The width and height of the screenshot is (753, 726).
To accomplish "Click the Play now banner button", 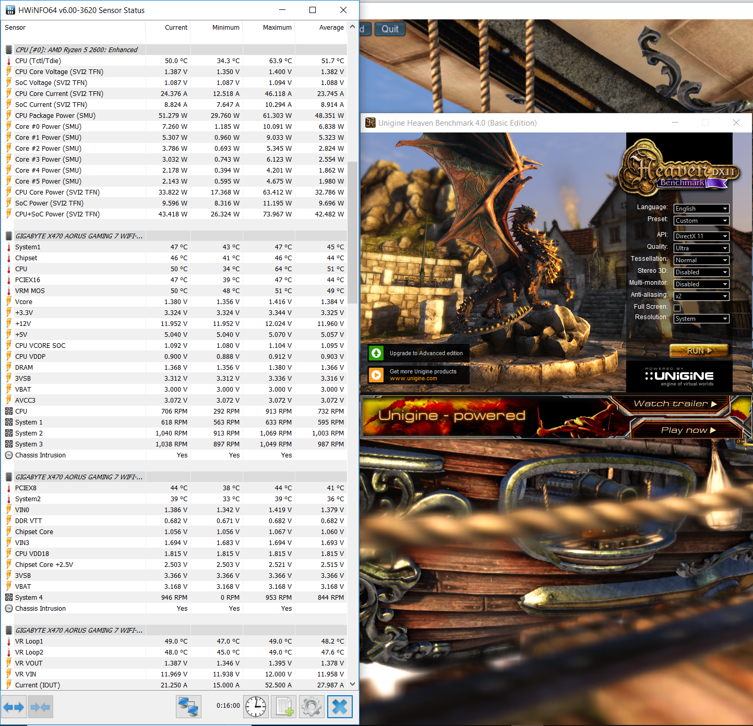I will [688, 430].
